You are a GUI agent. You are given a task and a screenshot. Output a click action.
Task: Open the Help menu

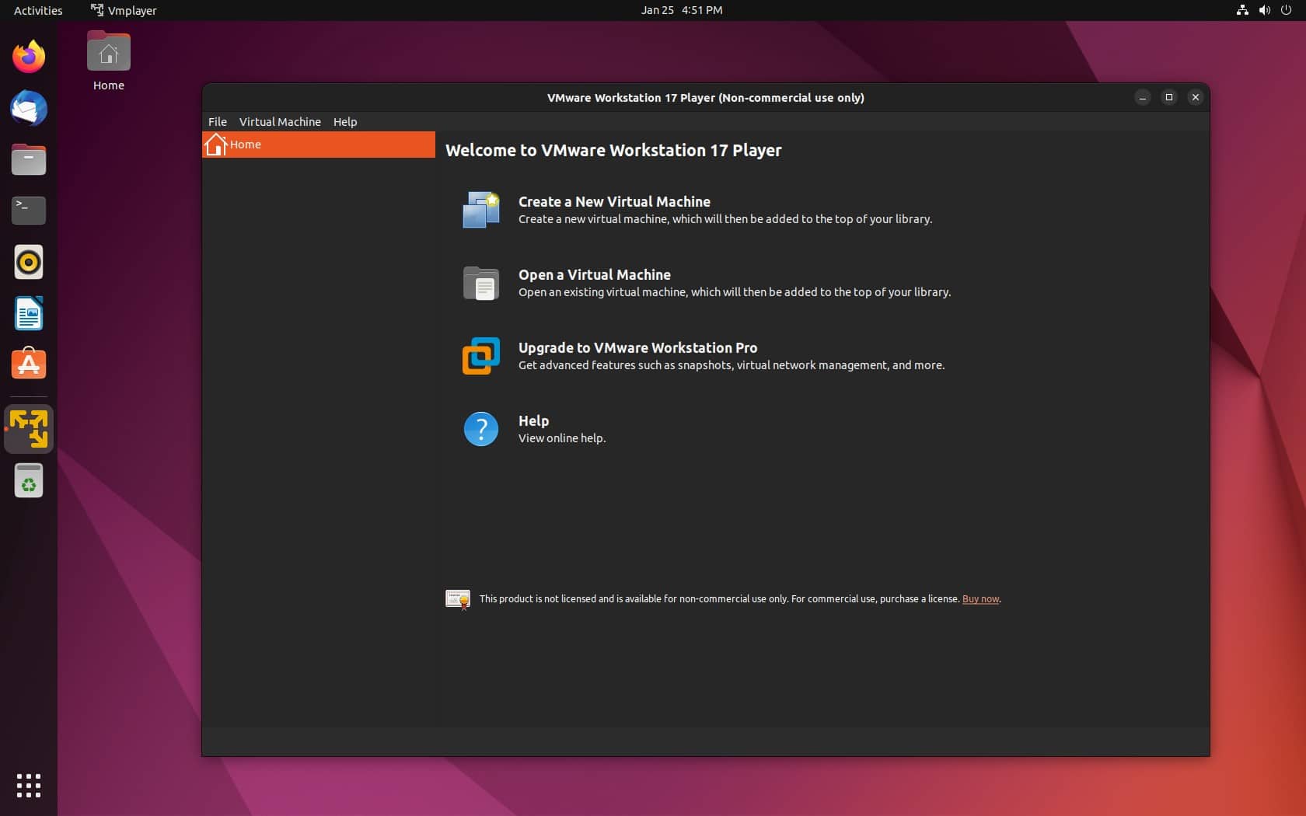[x=345, y=122]
